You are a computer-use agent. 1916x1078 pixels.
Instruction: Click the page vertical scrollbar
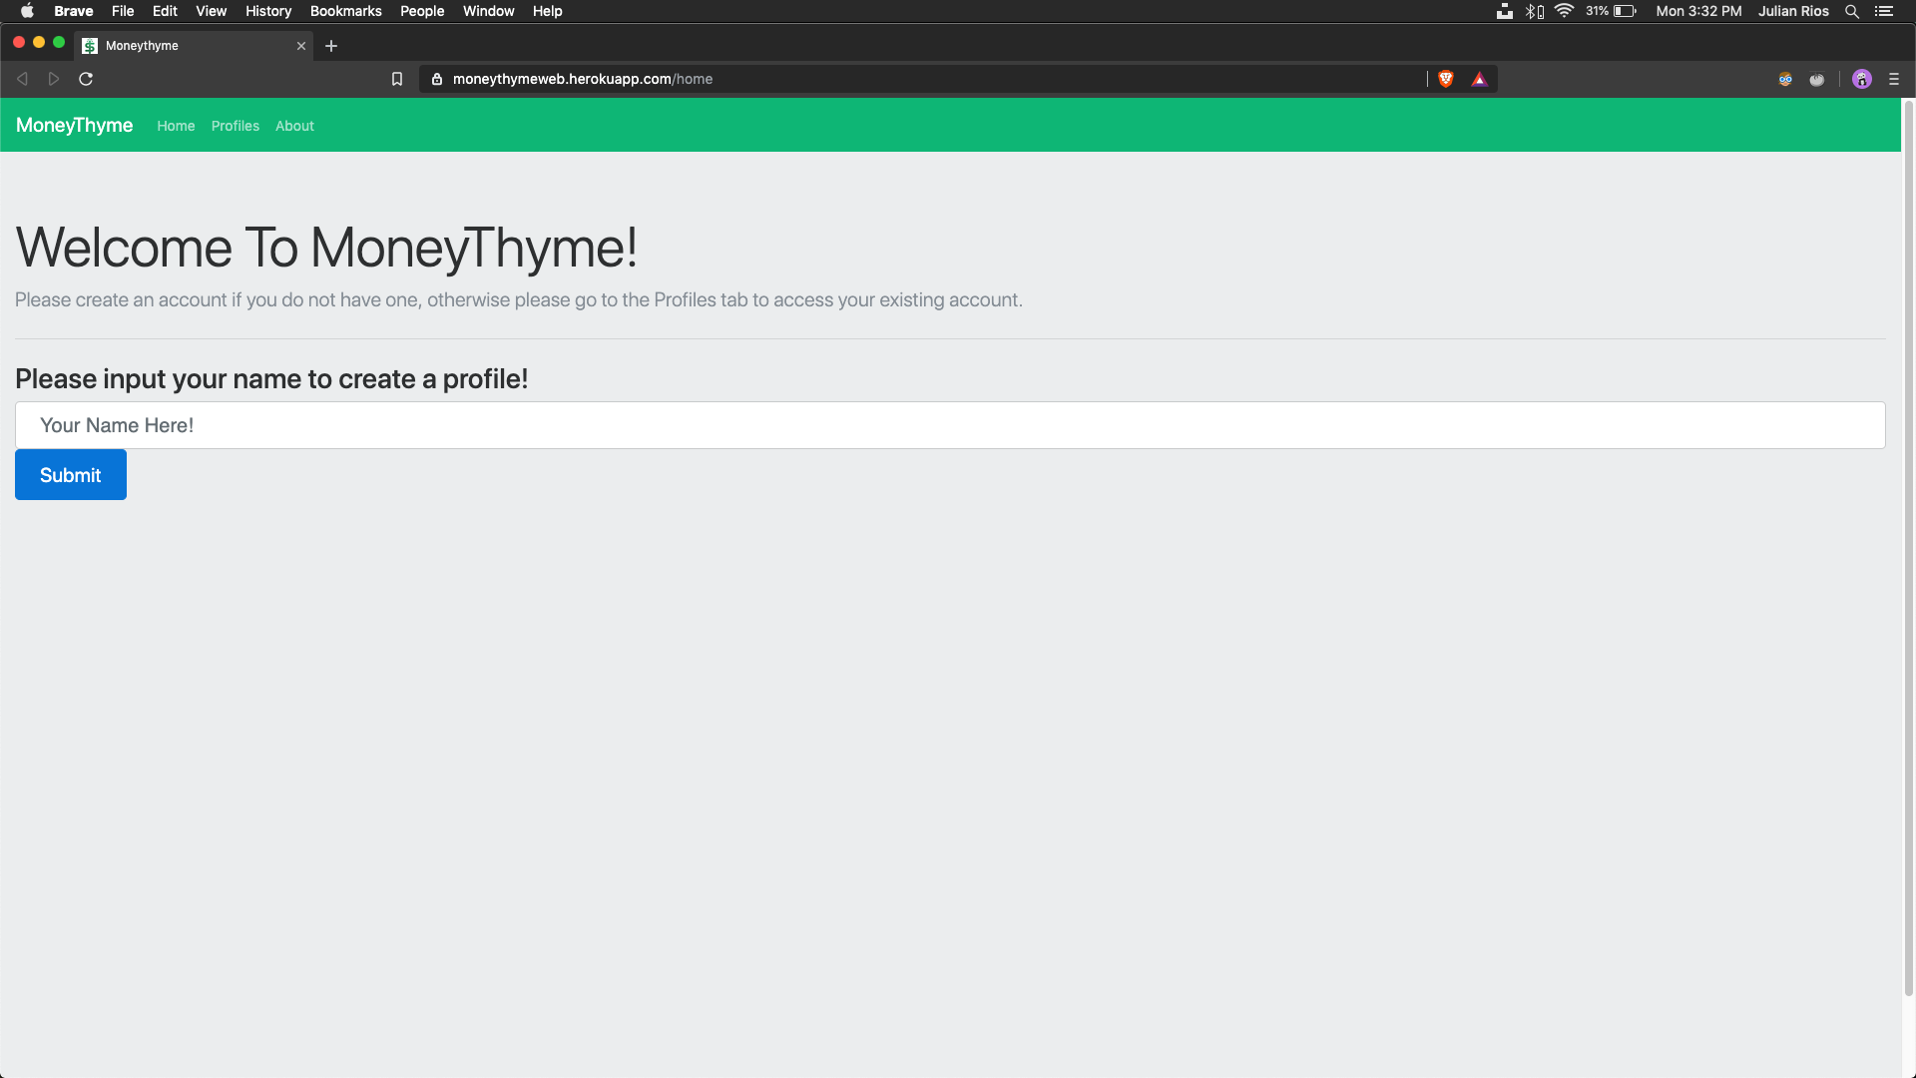pos(1909,549)
